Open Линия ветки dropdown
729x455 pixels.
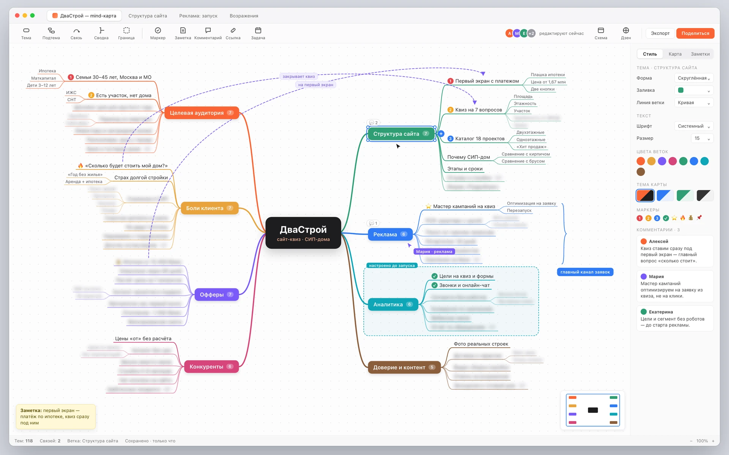(694, 103)
